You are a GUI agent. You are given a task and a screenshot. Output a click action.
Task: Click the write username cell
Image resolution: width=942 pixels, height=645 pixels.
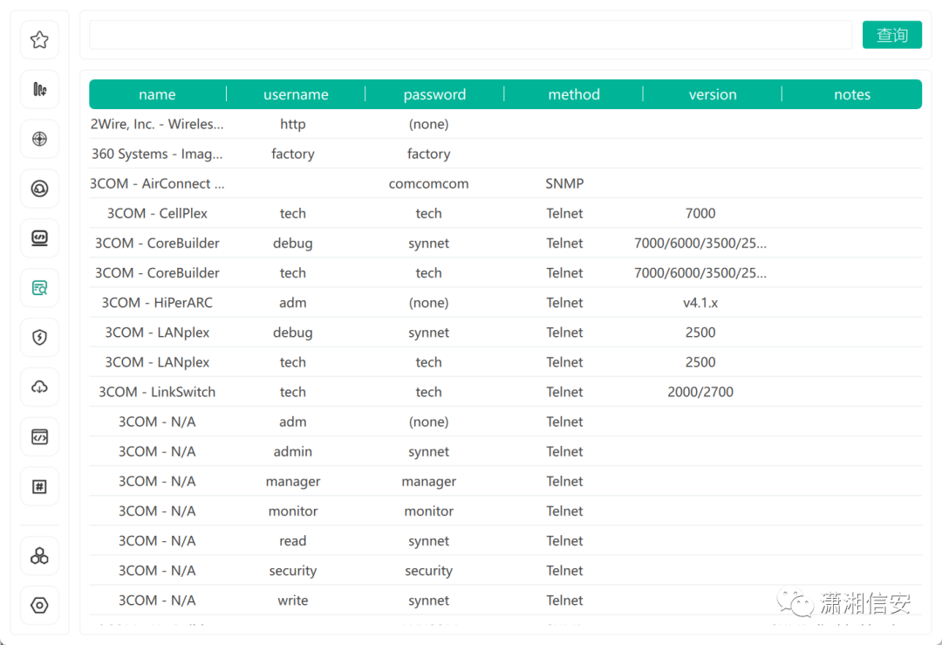point(292,600)
